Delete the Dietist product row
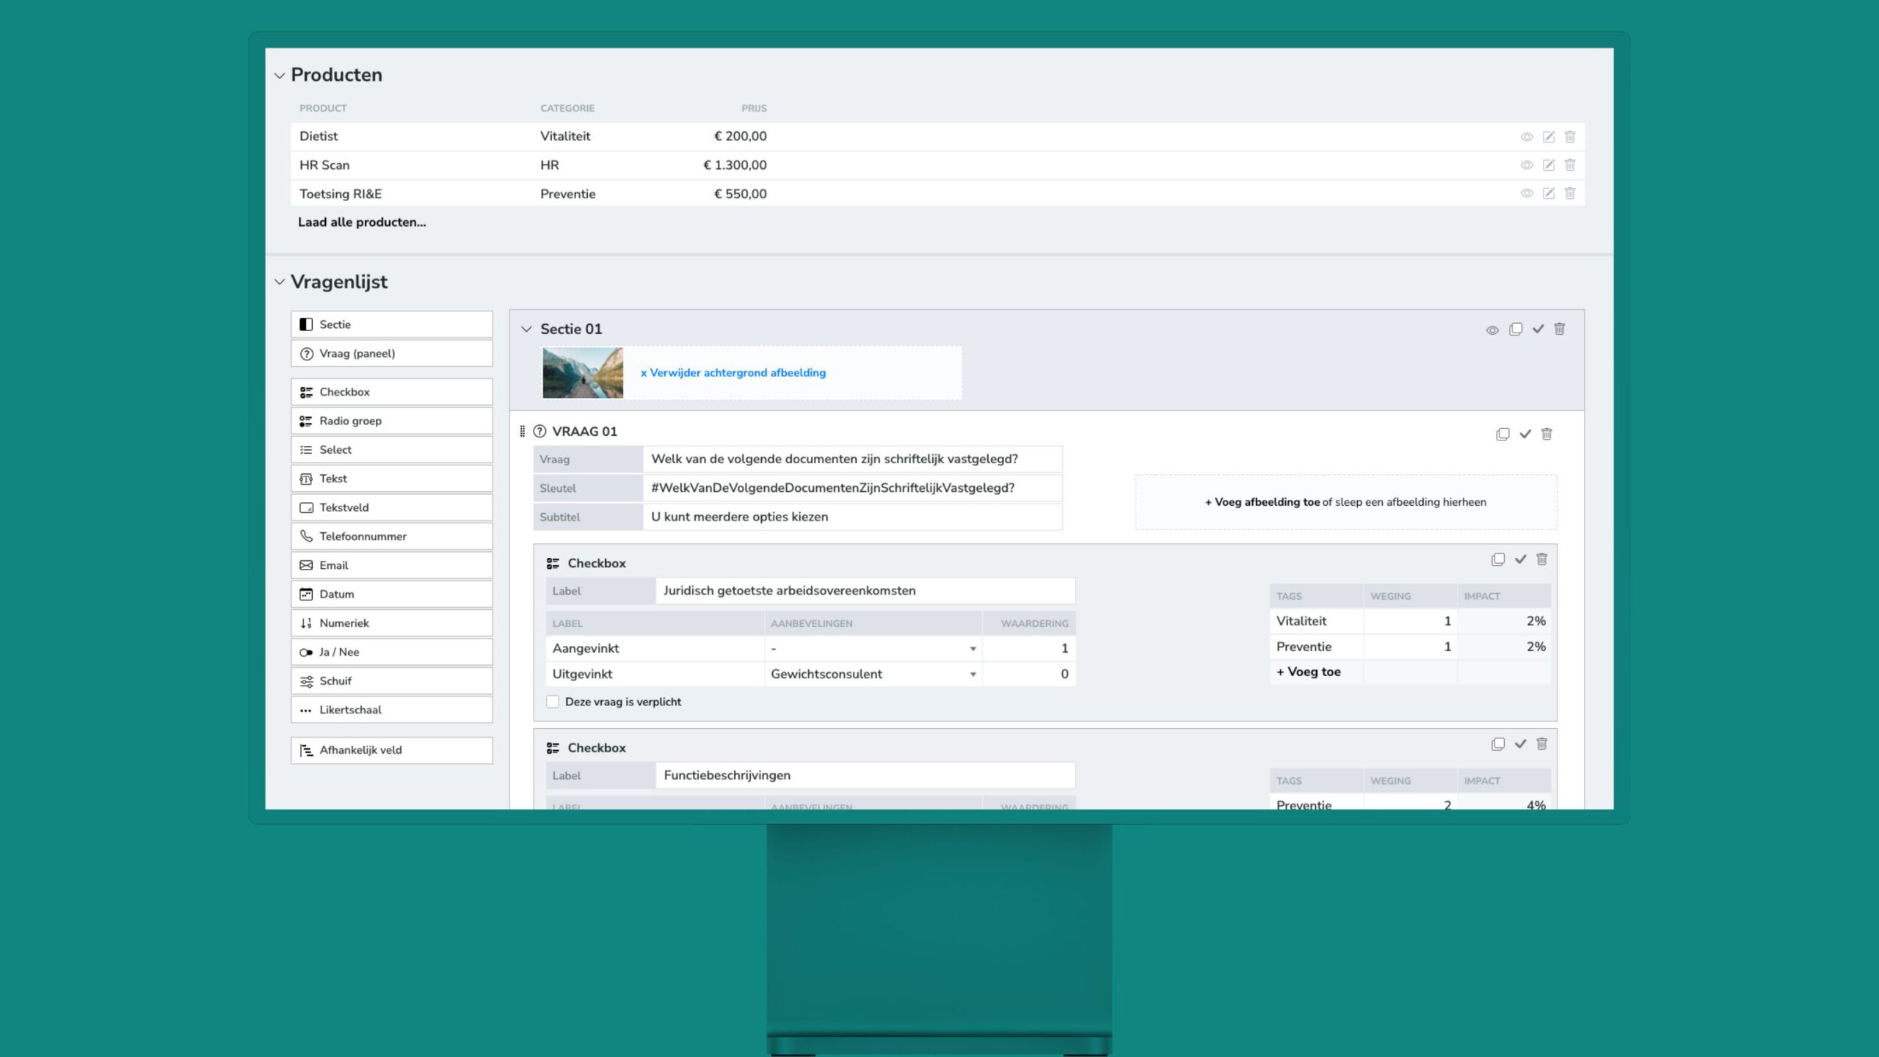Viewport: 1879px width, 1057px height. point(1569,137)
